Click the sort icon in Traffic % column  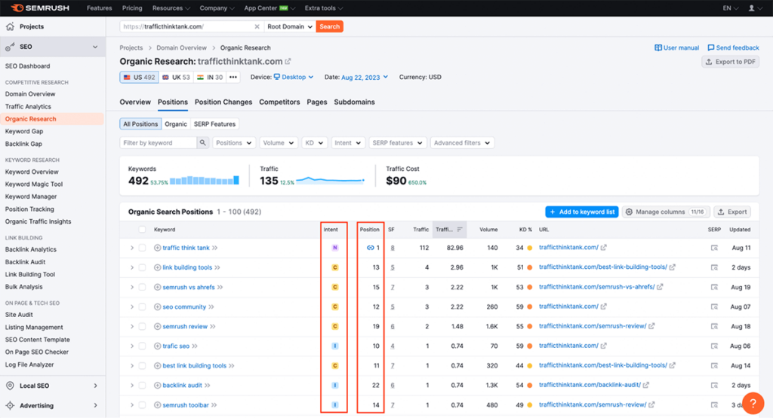point(460,230)
